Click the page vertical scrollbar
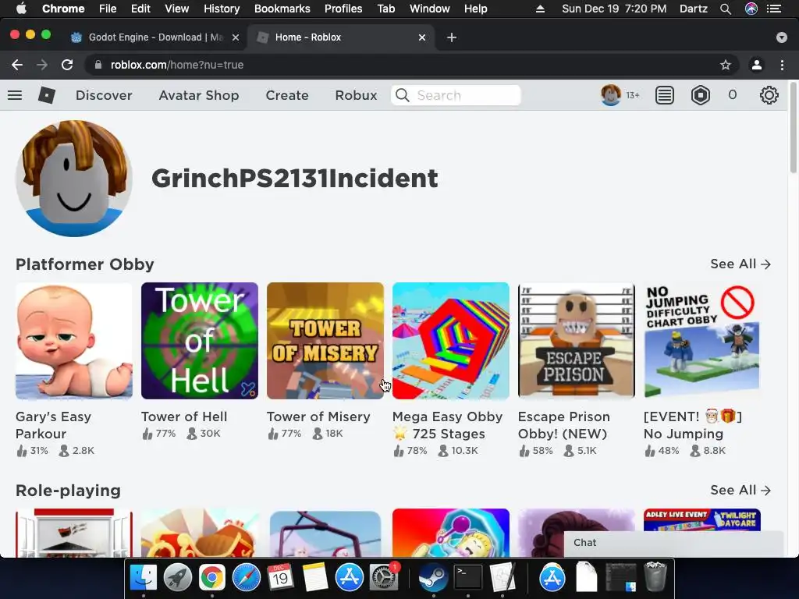The image size is (799, 599). click(x=793, y=127)
